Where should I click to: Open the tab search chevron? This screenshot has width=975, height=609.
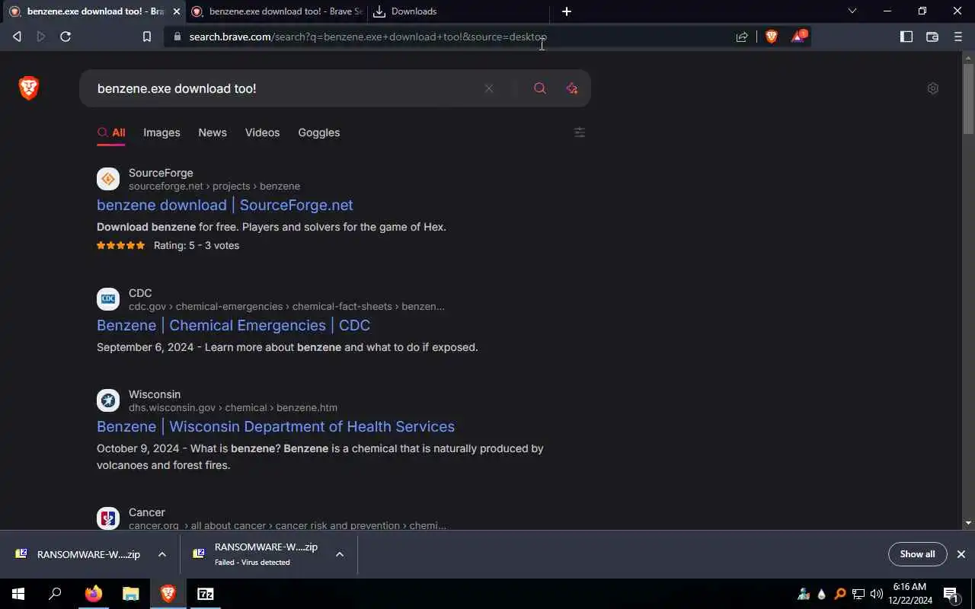[x=852, y=11]
